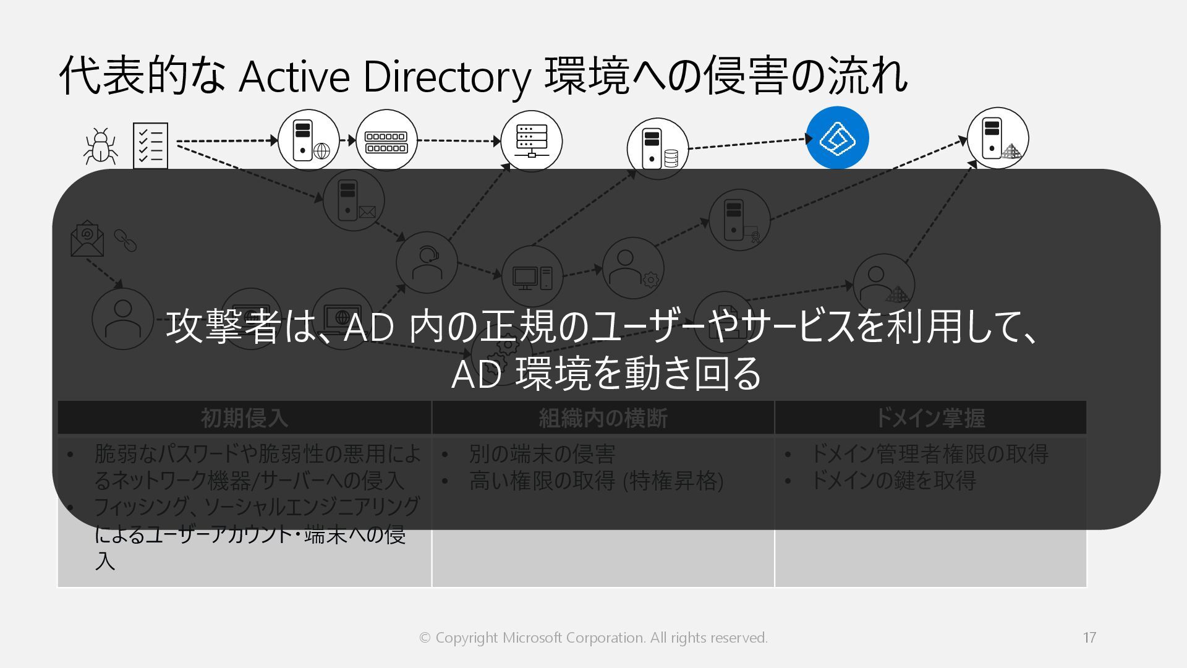
Task: Click the database server icon
Action: pyautogui.click(x=658, y=148)
